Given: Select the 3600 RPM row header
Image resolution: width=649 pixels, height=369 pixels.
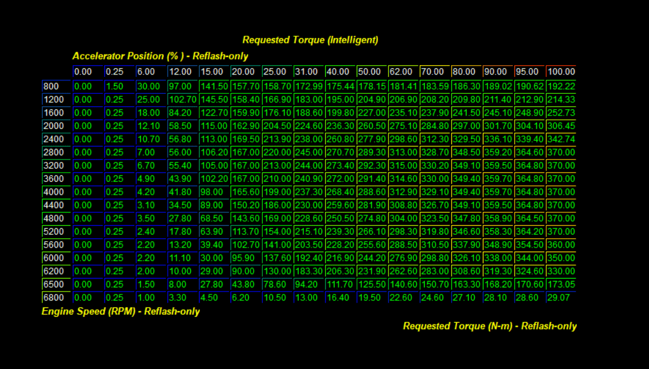Looking at the screenshot, I should pyautogui.click(x=56, y=179).
